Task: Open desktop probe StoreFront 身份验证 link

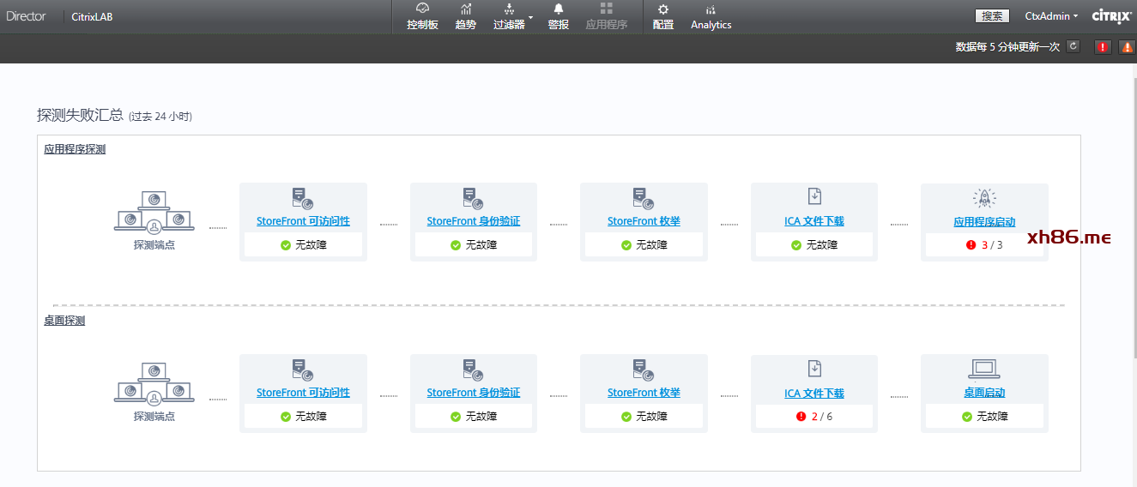Action: coord(474,393)
